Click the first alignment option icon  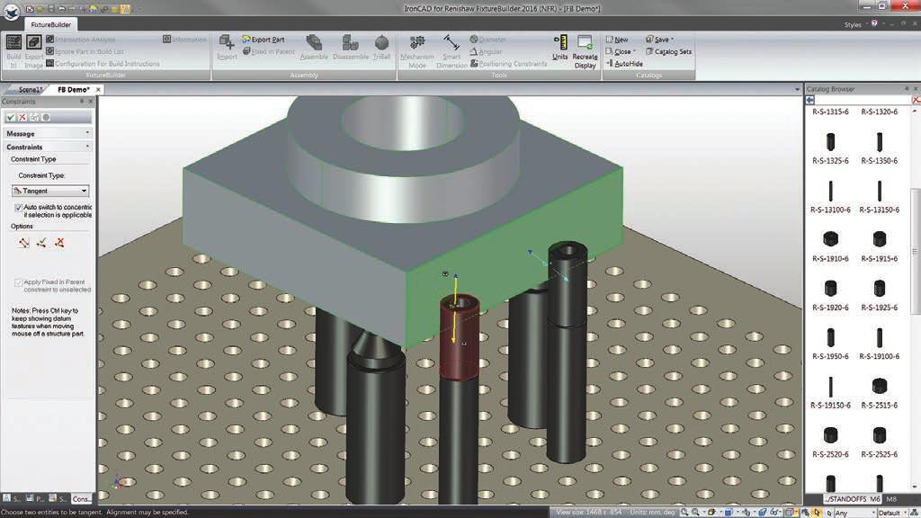23,243
